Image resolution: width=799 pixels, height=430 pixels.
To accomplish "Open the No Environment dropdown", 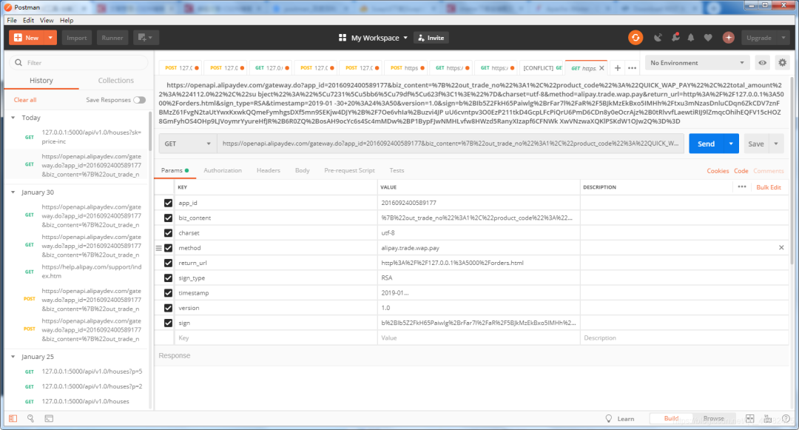I will [697, 63].
